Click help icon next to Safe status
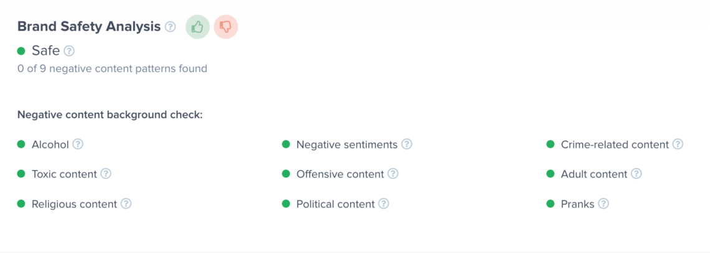The image size is (710, 256). (69, 51)
